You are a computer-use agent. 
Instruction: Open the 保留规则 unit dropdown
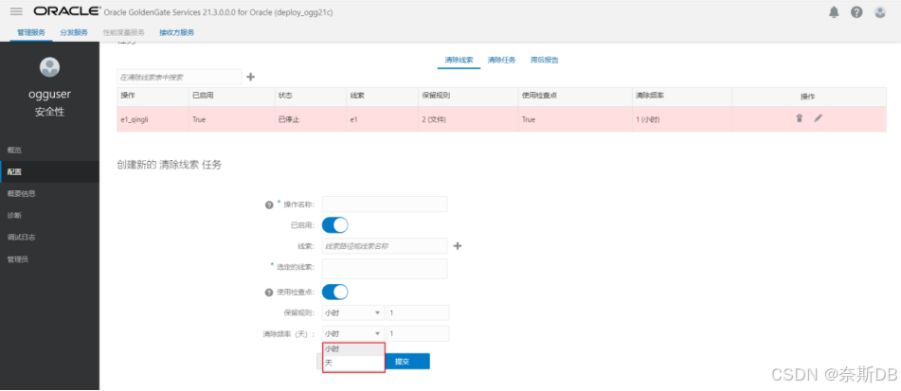351,312
